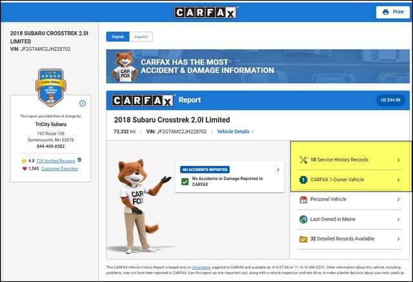Screen dimensions: 413x282
Task: Click the globe icon for Last Owned
Action: (304, 219)
